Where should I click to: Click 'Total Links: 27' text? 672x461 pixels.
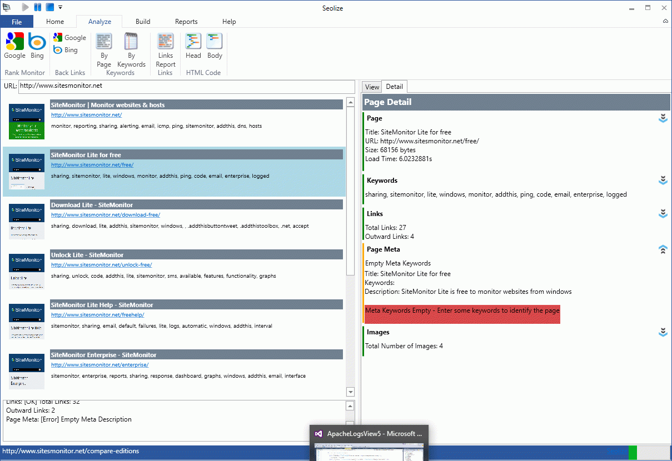(386, 228)
